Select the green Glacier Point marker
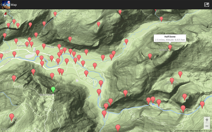 coord(53,90)
